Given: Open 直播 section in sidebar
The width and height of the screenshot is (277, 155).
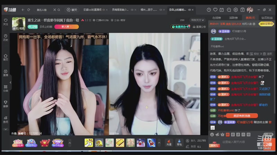Looking at the screenshot, I should [6, 73].
